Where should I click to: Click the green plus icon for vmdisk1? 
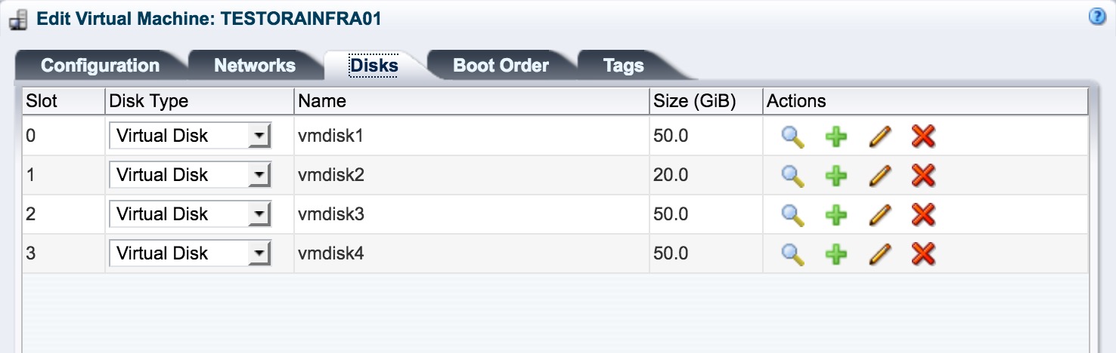(x=835, y=137)
